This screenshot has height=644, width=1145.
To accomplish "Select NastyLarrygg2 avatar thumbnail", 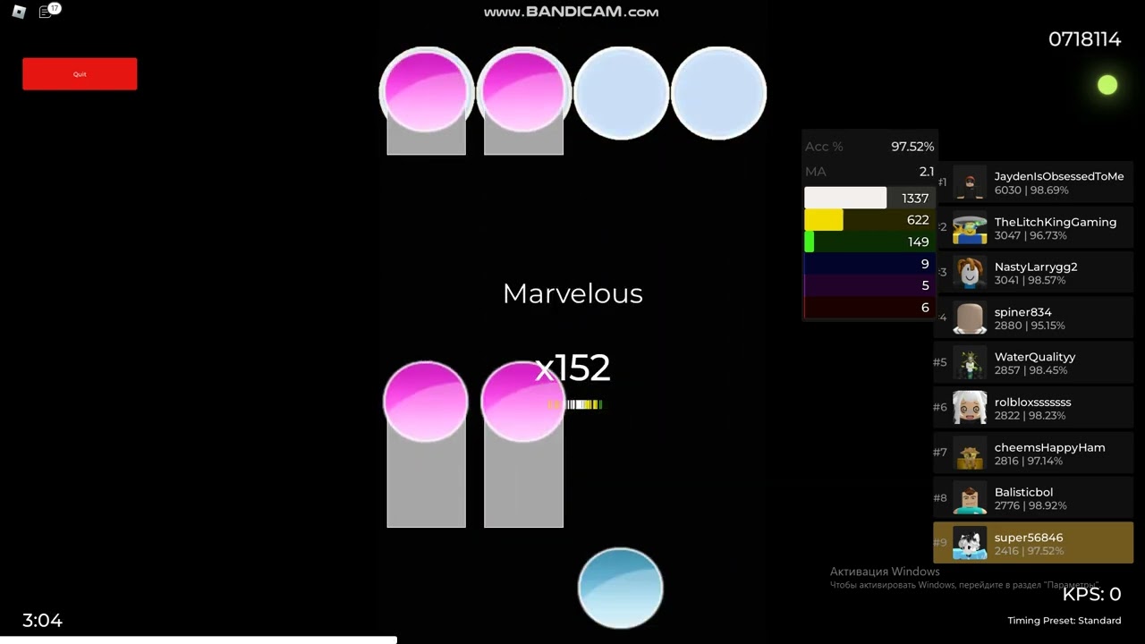I will (970, 273).
